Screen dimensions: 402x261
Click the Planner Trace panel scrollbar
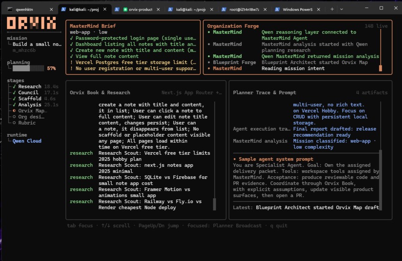coord(381,180)
